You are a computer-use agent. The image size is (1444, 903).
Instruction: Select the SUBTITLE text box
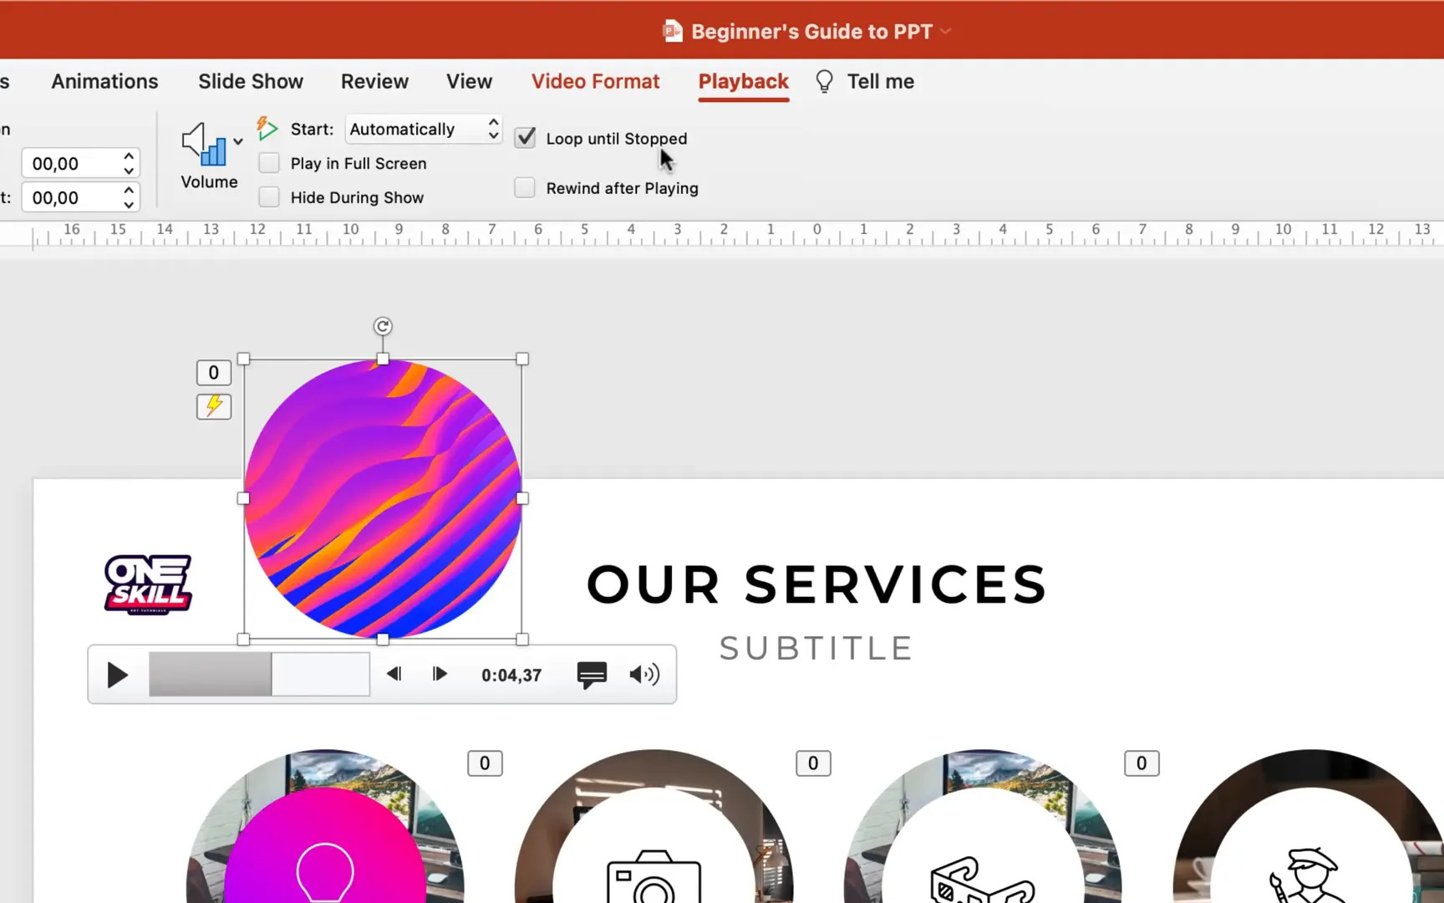tap(816, 648)
